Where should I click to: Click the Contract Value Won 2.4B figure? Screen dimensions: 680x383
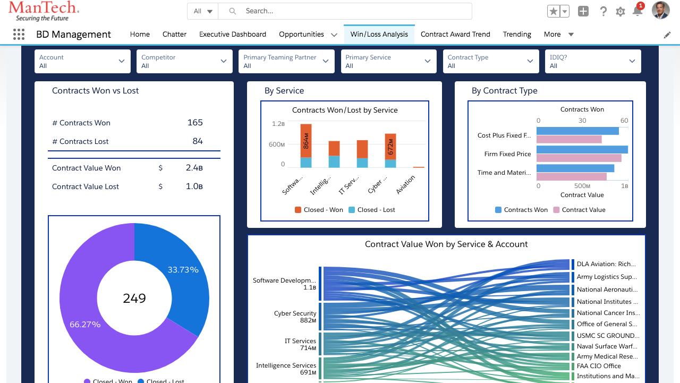(194, 168)
